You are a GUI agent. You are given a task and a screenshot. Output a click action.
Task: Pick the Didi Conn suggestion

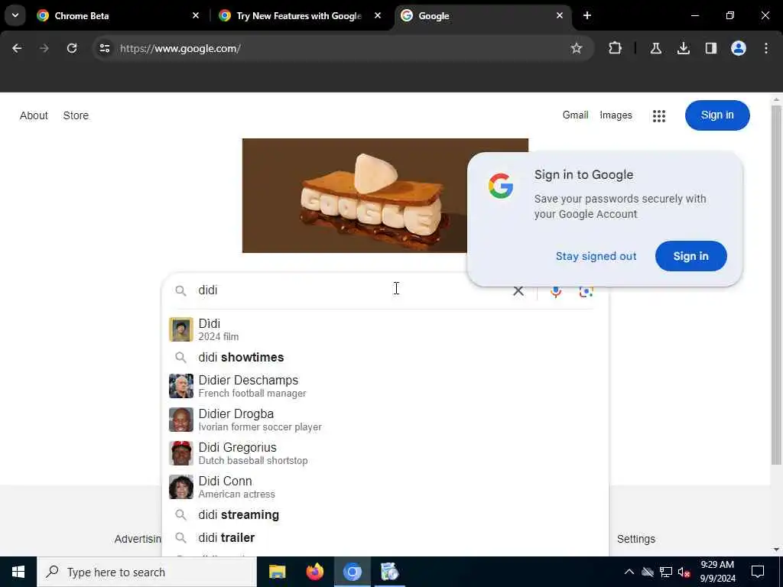point(385,487)
